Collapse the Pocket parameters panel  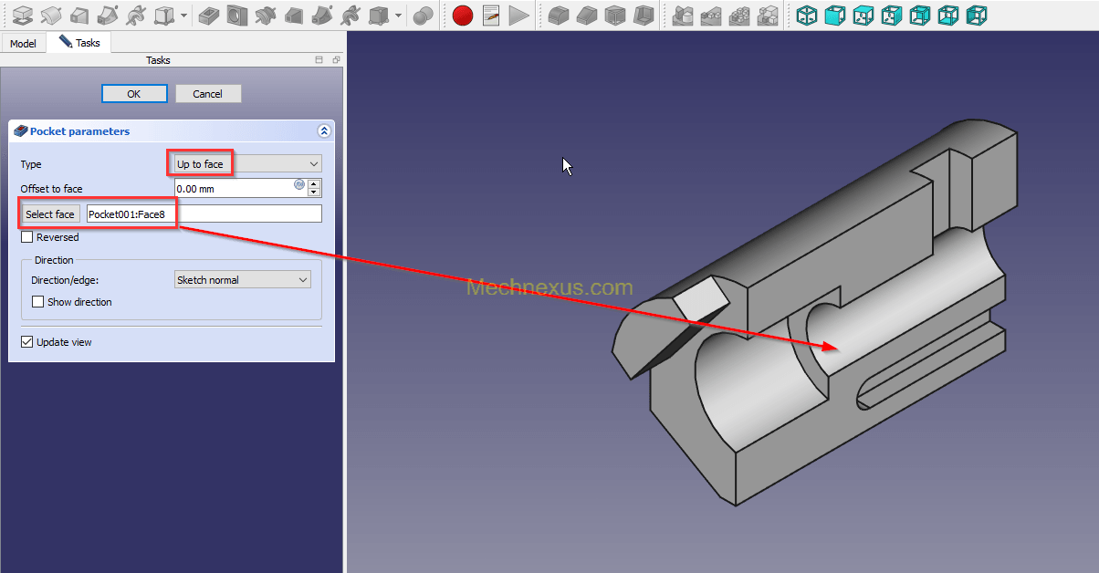324,131
